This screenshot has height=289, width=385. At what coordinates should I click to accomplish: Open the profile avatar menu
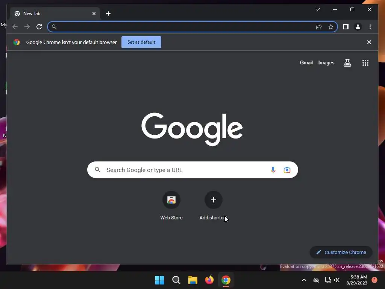click(358, 27)
